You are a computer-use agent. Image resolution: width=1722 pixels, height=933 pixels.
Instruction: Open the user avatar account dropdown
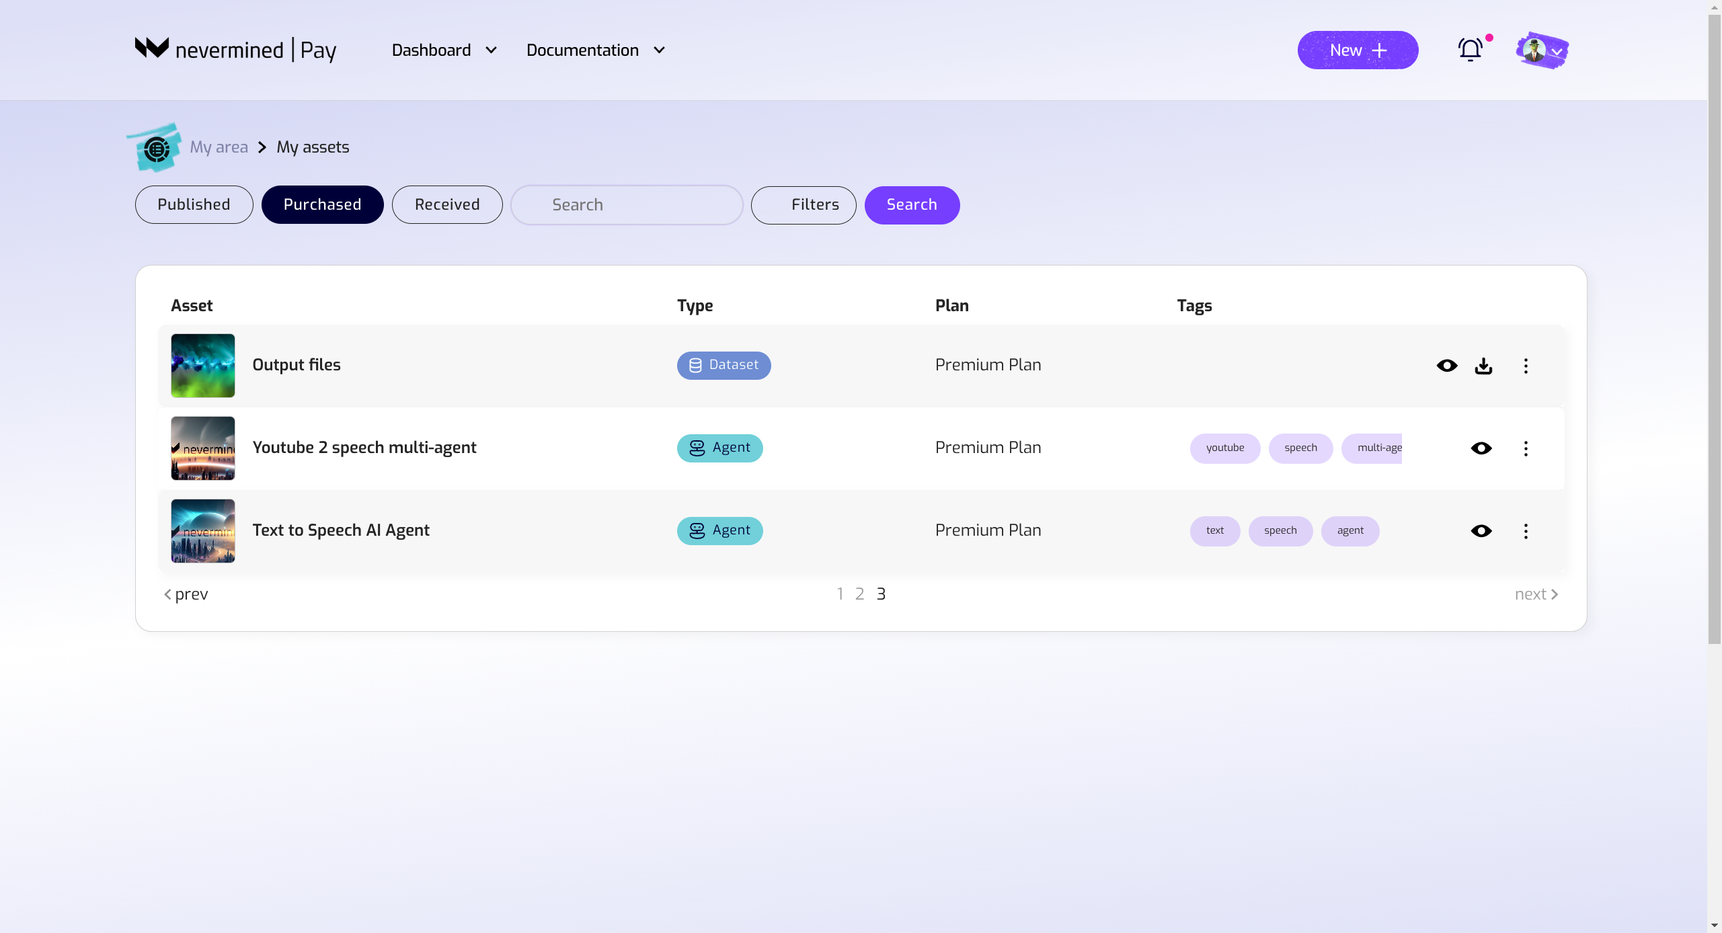coord(1542,50)
